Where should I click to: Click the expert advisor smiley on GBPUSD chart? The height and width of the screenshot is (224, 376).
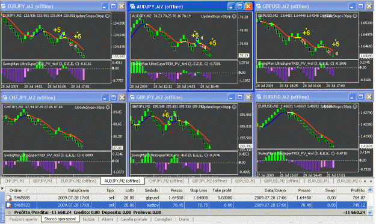(355, 16)
